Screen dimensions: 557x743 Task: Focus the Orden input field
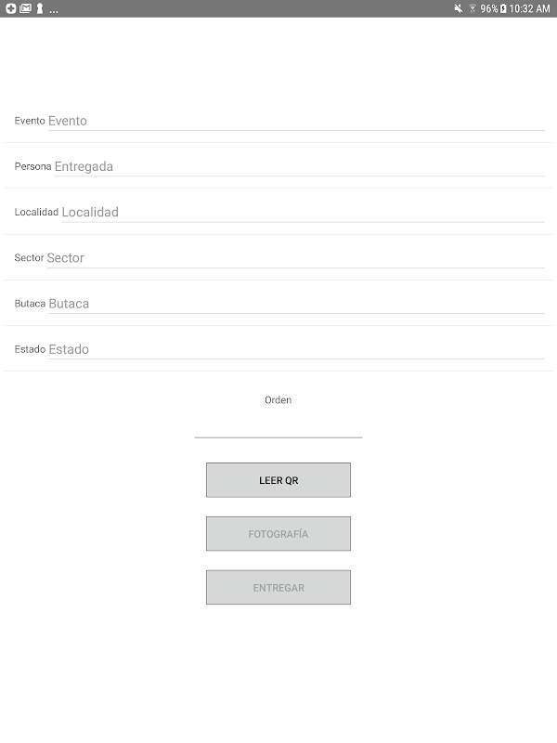(x=278, y=426)
